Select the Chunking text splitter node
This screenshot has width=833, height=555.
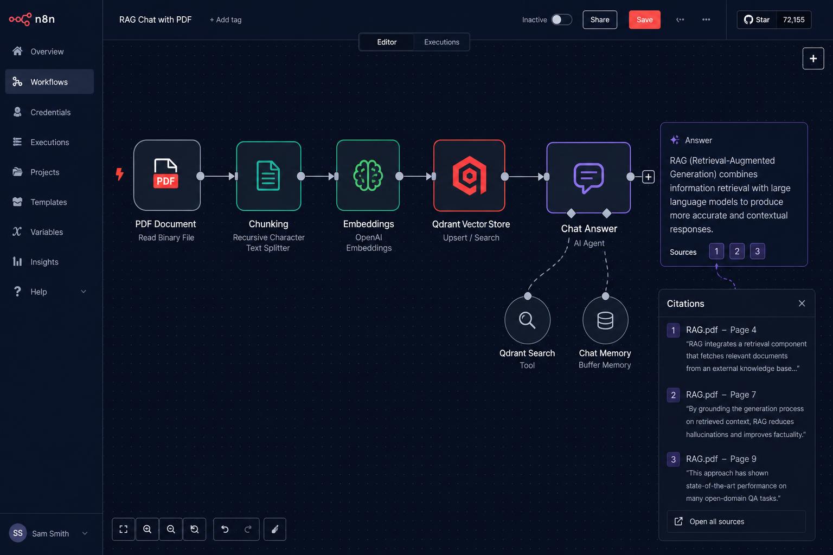[x=268, y=176]
